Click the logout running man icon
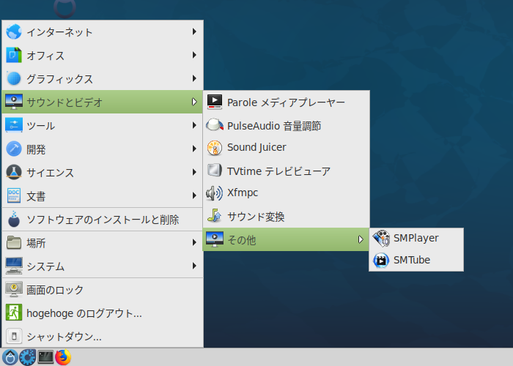The width and height of the screenshot is (513, 366). pyautogui.click(x=14, y=313)
